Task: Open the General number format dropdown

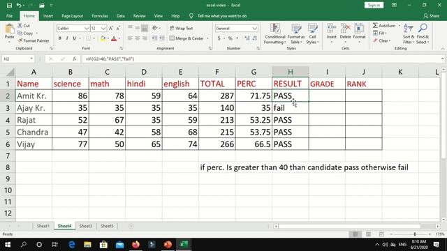Action: [254, 28]
